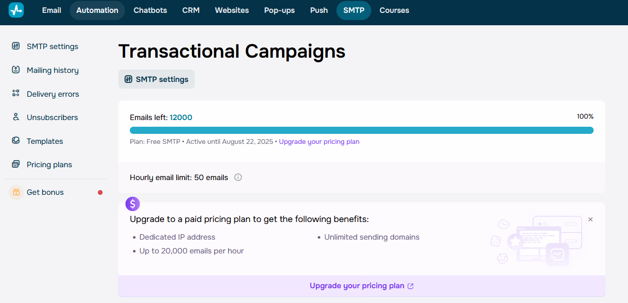Screen dimensions: 628x303
Task: Dismiss the upgrade benefits banner
Action: (590, 220)
